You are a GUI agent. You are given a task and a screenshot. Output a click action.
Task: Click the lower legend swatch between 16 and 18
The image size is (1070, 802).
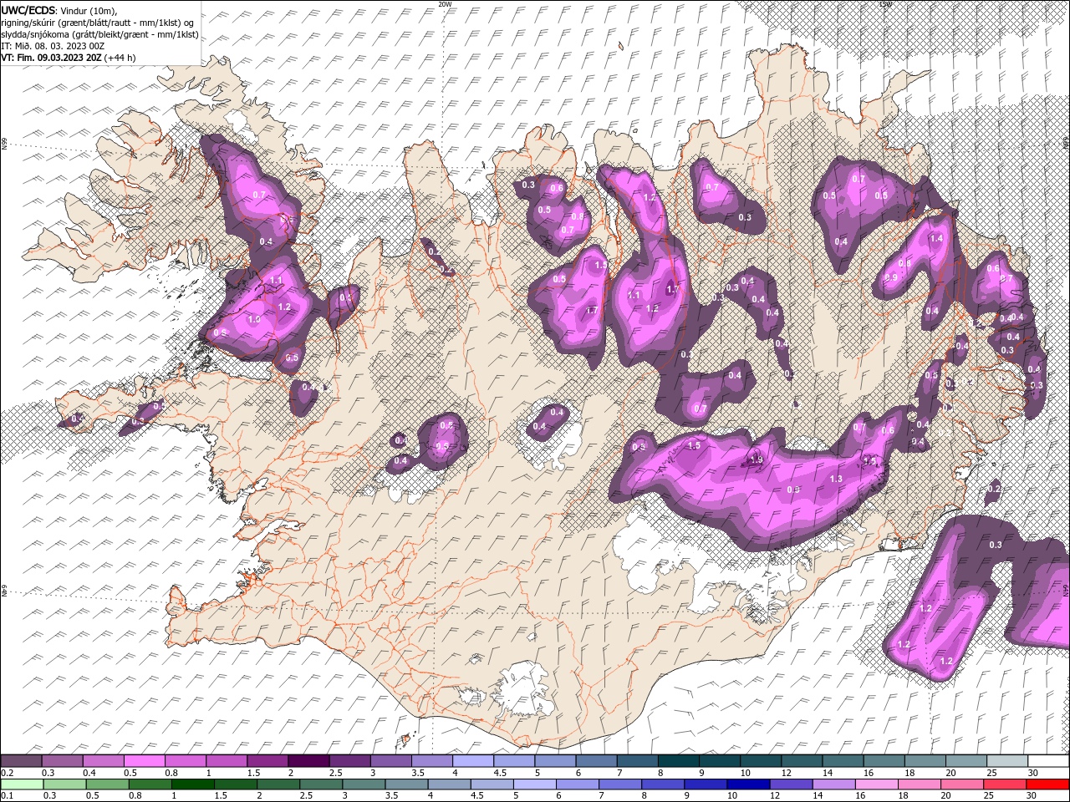click(x=876, y=784)
